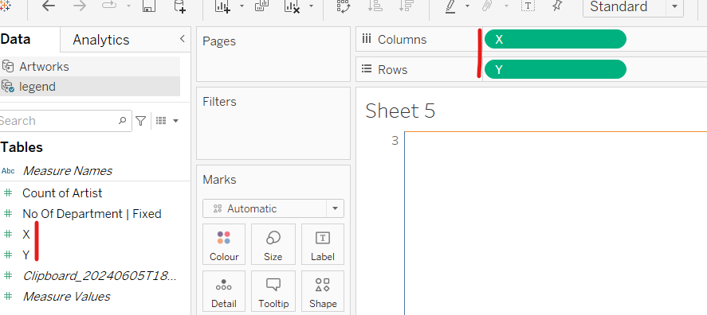Click the Fix Axes pin icon

(558, 6)
